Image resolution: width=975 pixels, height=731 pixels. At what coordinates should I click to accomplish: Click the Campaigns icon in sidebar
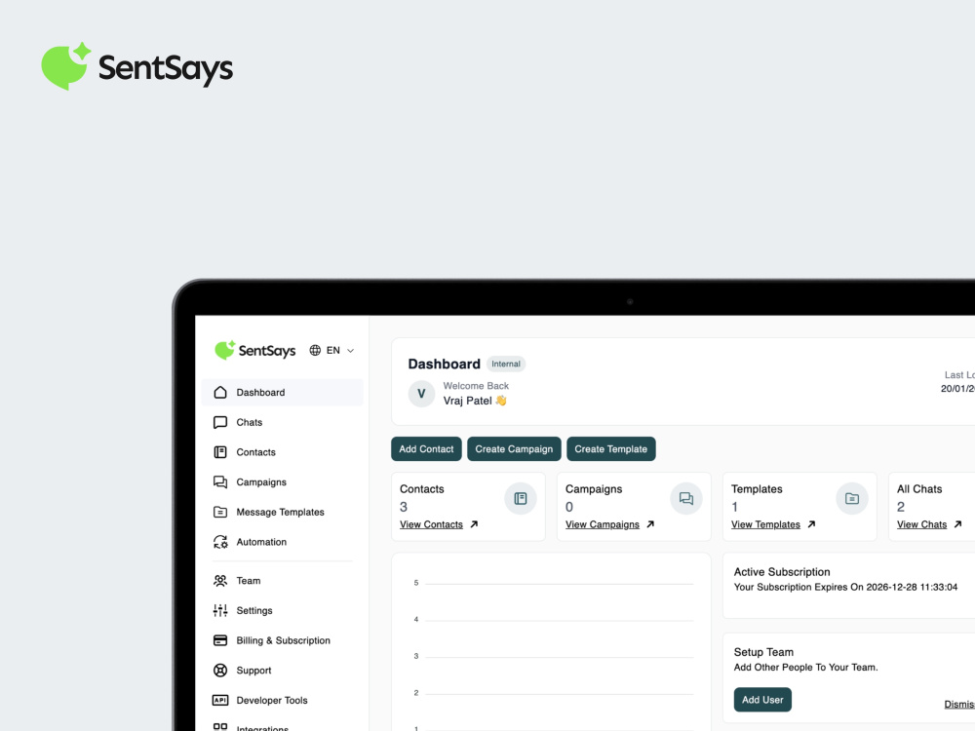(x=220, y=481)
